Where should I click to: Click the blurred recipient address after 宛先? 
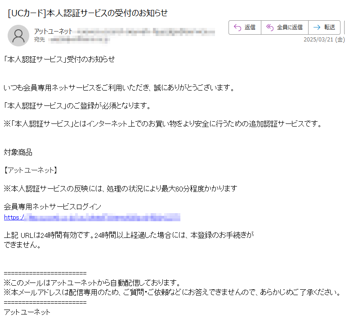pos(79,40)
